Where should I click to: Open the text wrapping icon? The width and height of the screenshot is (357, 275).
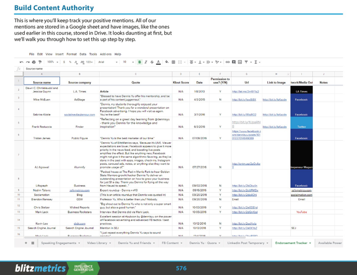(x=208, y=62)
